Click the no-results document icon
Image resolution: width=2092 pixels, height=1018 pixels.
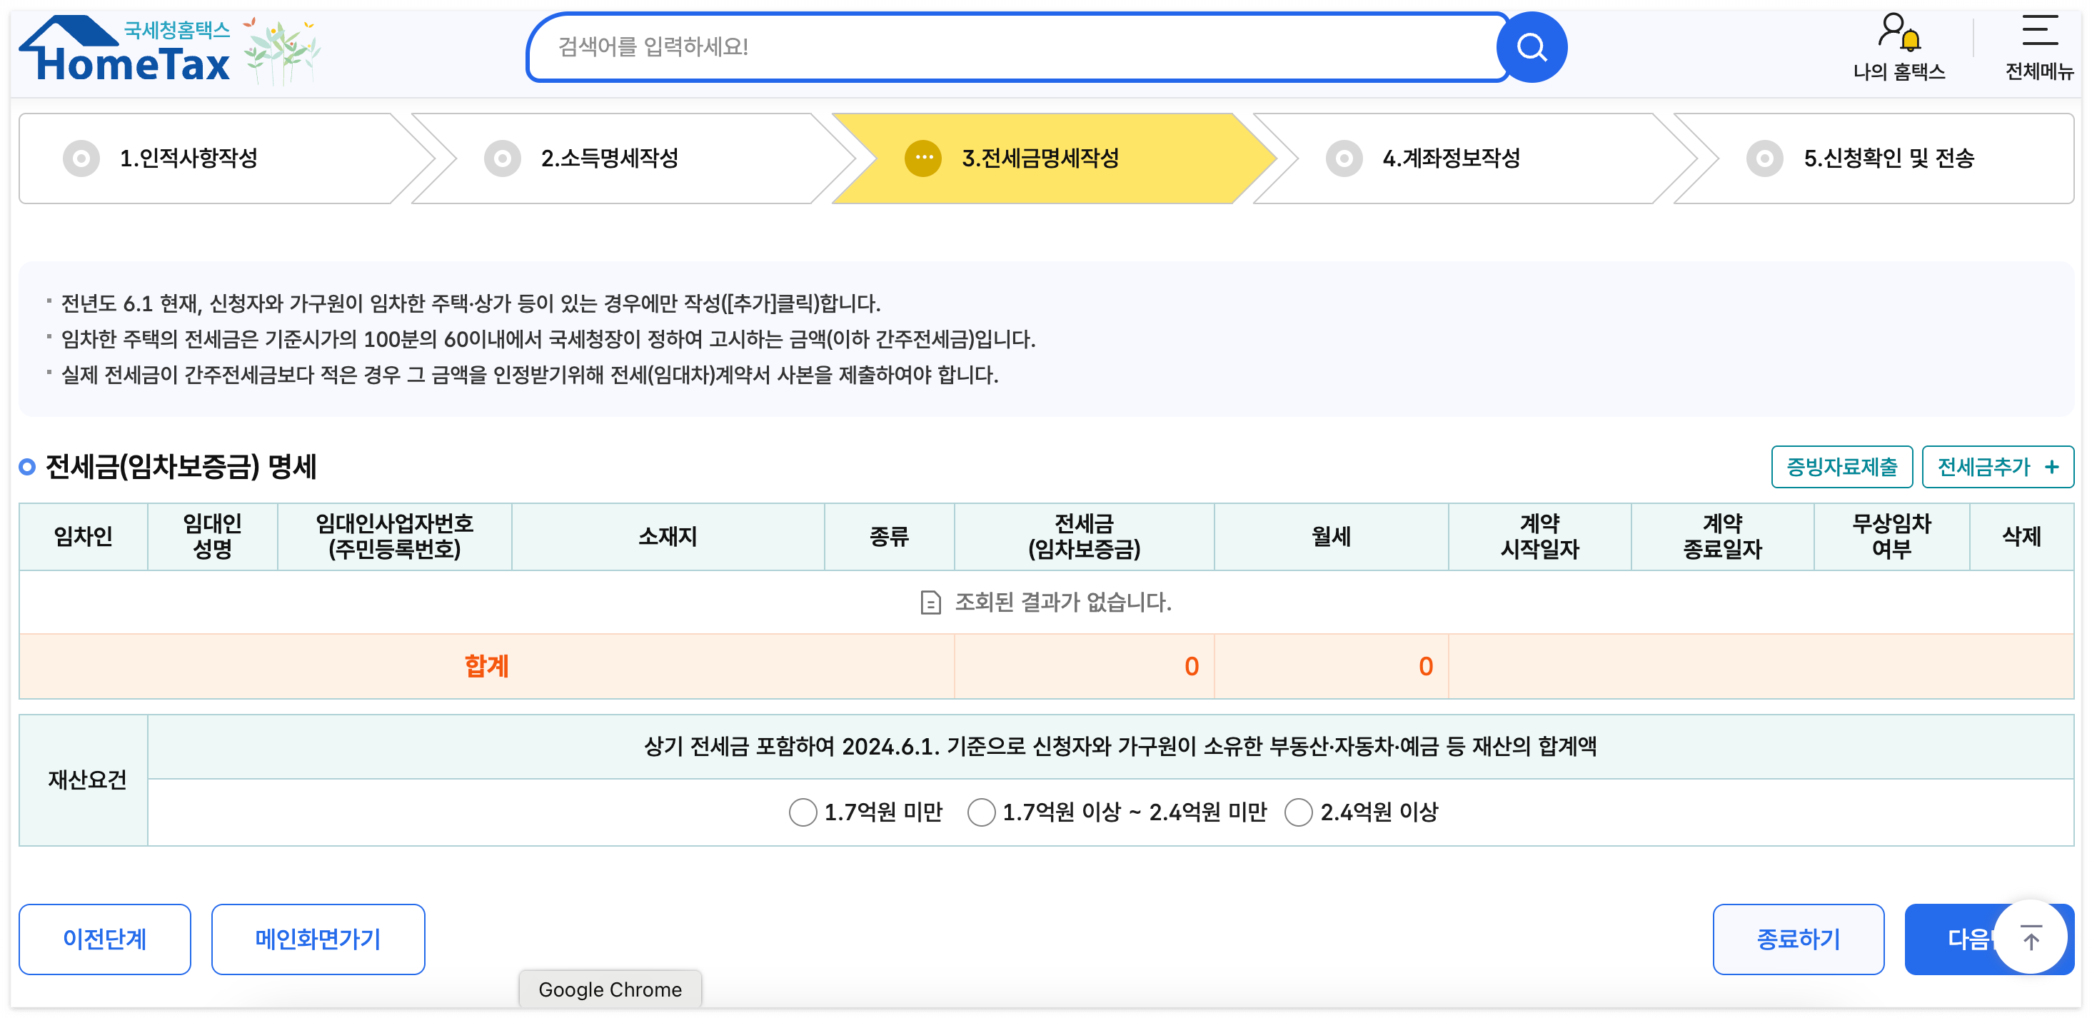click(x=930, y=603)
